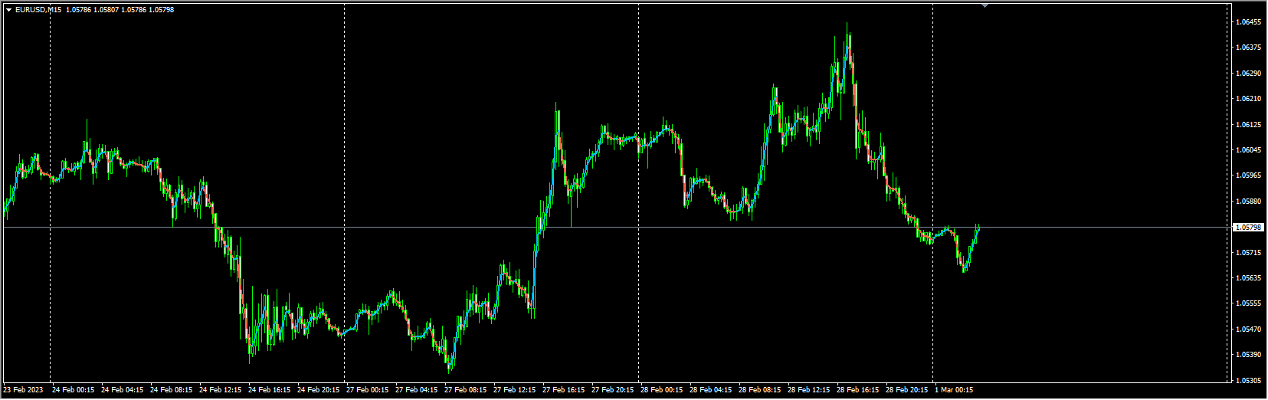Click price axis value 1.05880

(x=1248, y=202)
